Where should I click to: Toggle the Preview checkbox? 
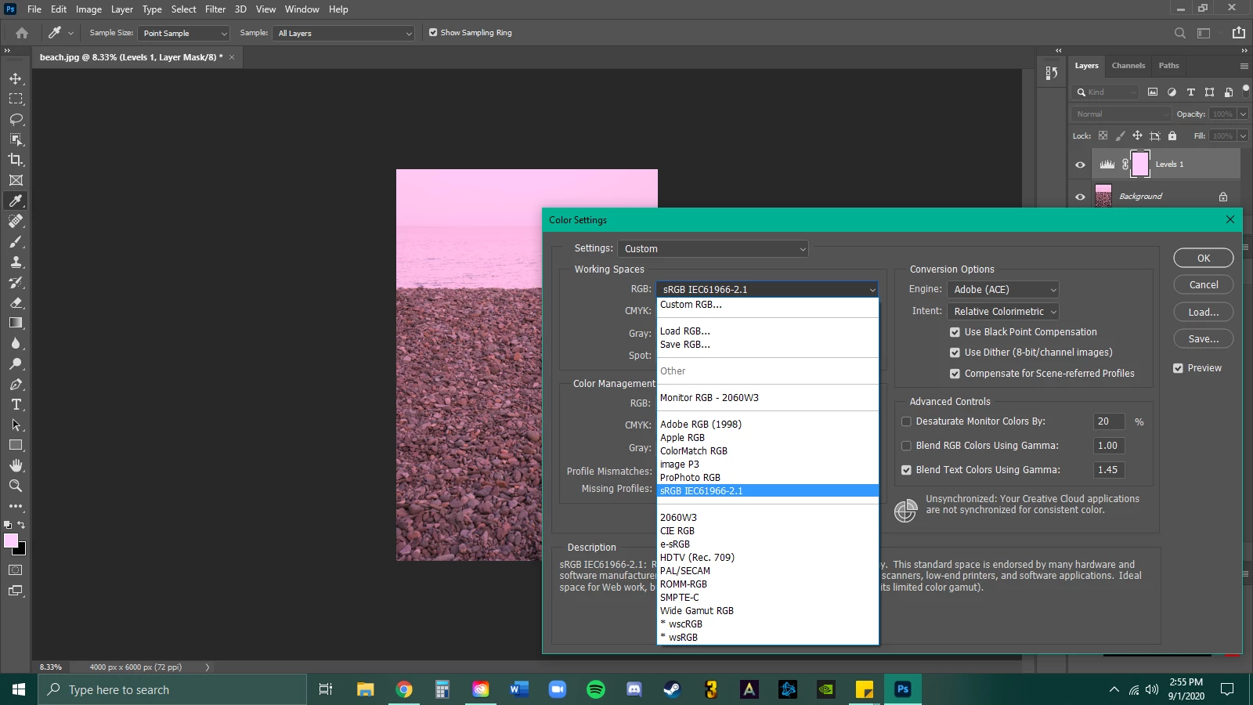[1178, 368]
